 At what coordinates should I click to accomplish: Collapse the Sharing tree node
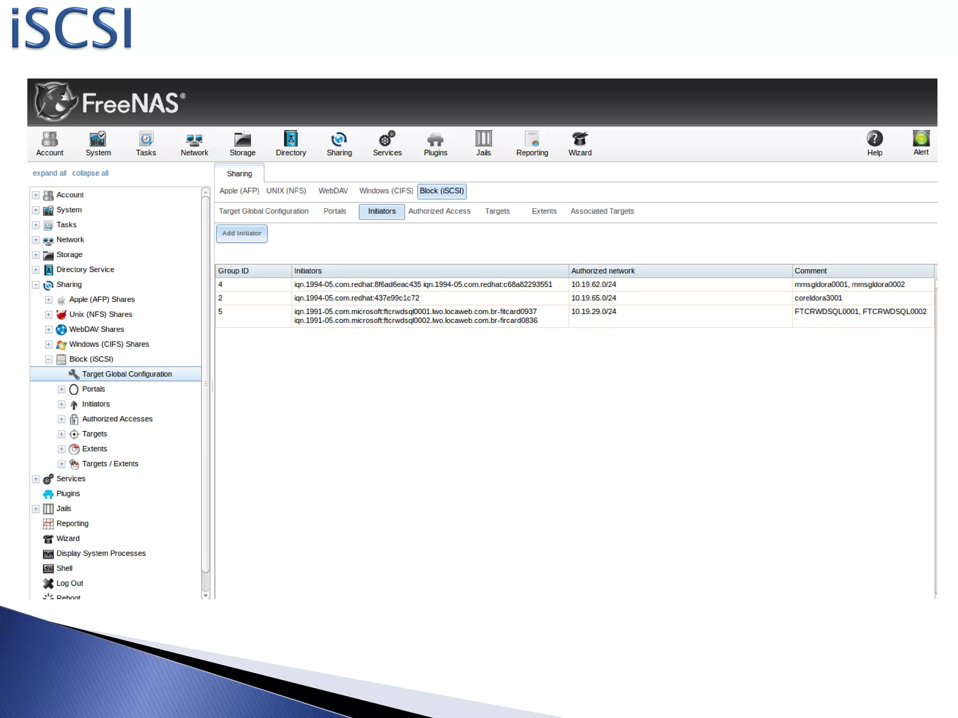[36, 285]
